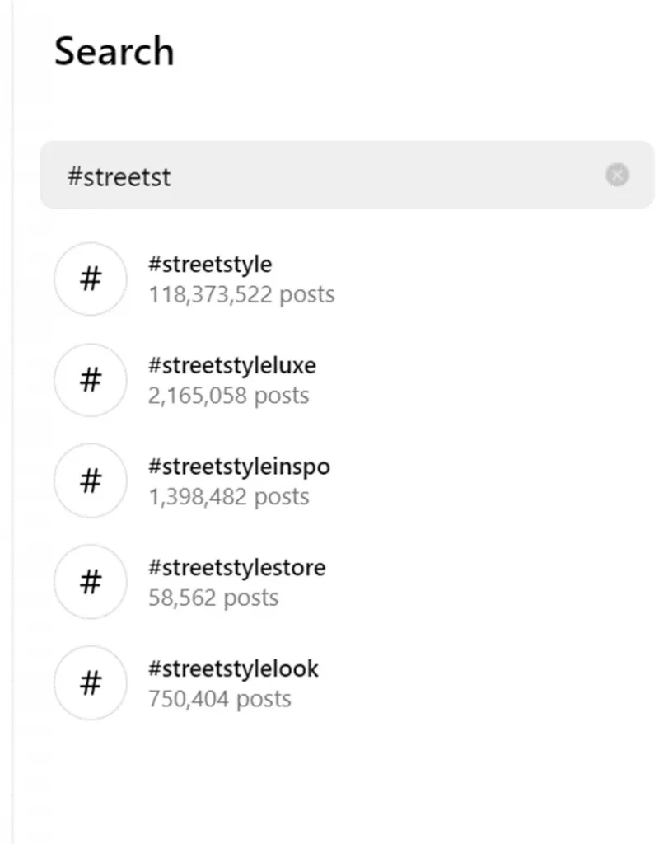Place cursor in the #streetst query text

119,176
